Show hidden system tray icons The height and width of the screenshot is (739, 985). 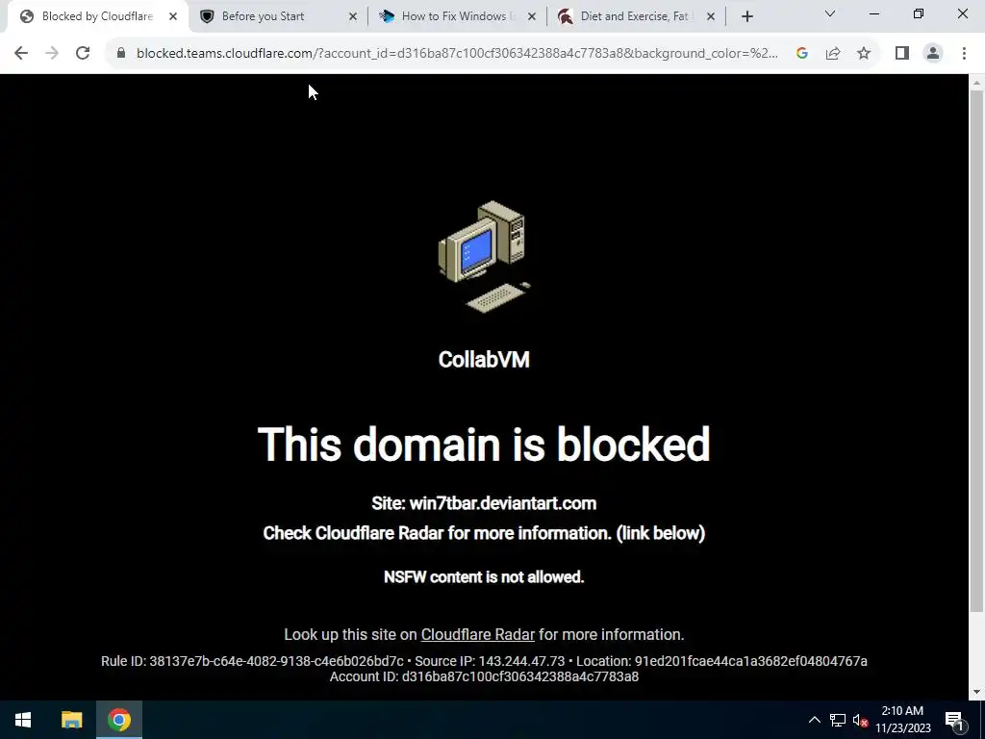[814, 720]
